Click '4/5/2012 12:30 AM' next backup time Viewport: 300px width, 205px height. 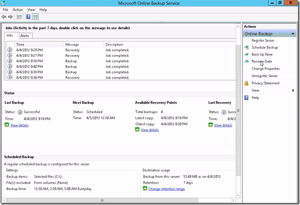click(100, 118)
